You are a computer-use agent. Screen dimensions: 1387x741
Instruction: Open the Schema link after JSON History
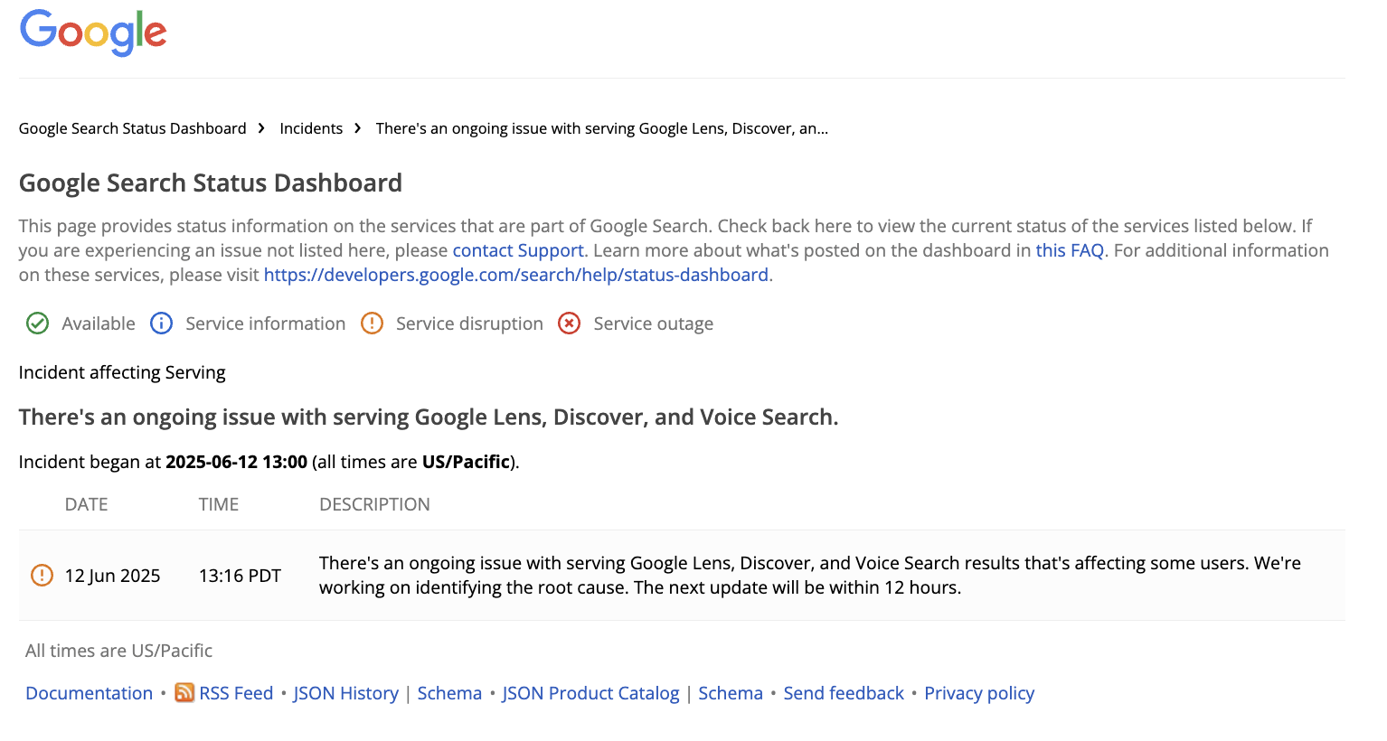pyautogui.click(x=449, y=693)
